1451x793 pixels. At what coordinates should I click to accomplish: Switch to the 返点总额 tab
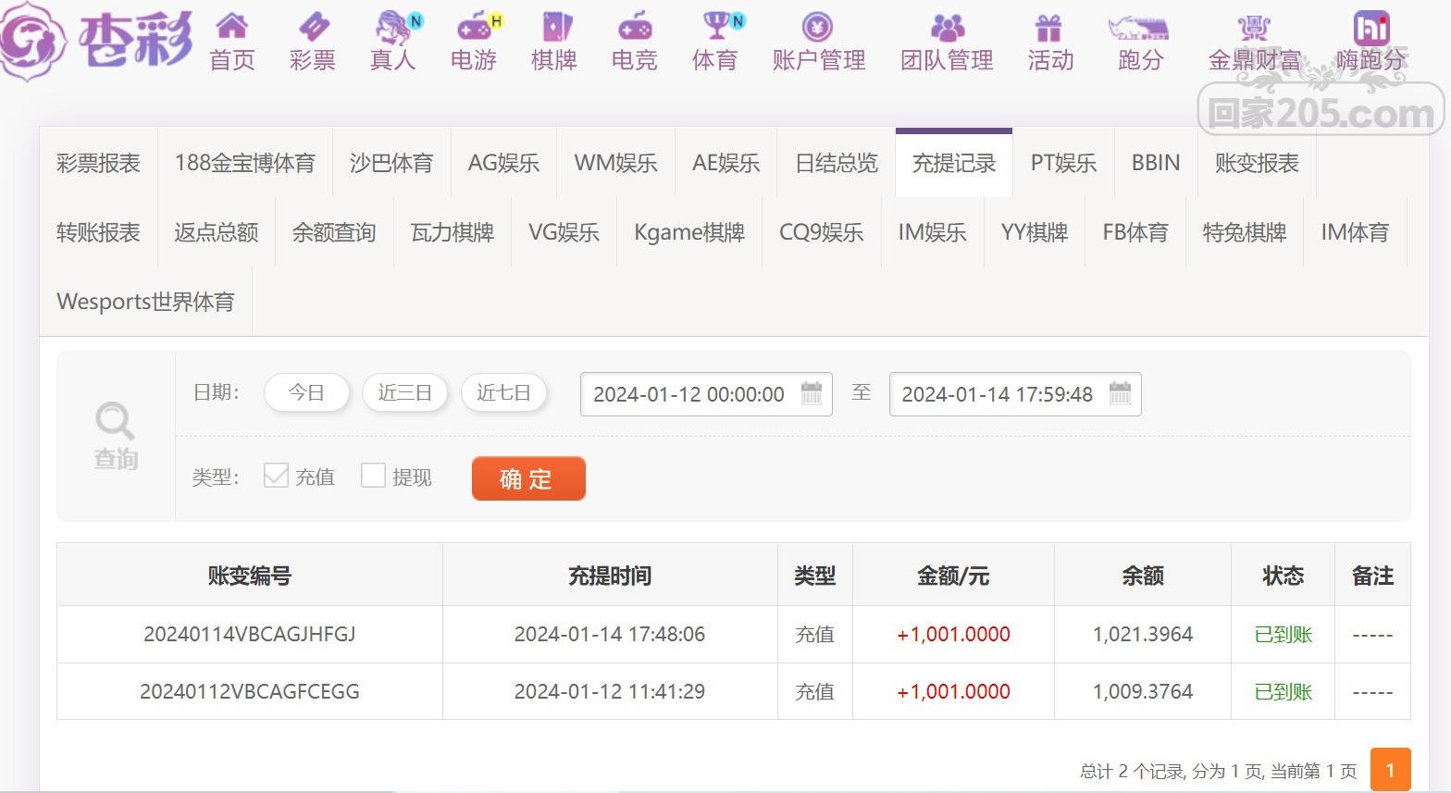[217, 232]
